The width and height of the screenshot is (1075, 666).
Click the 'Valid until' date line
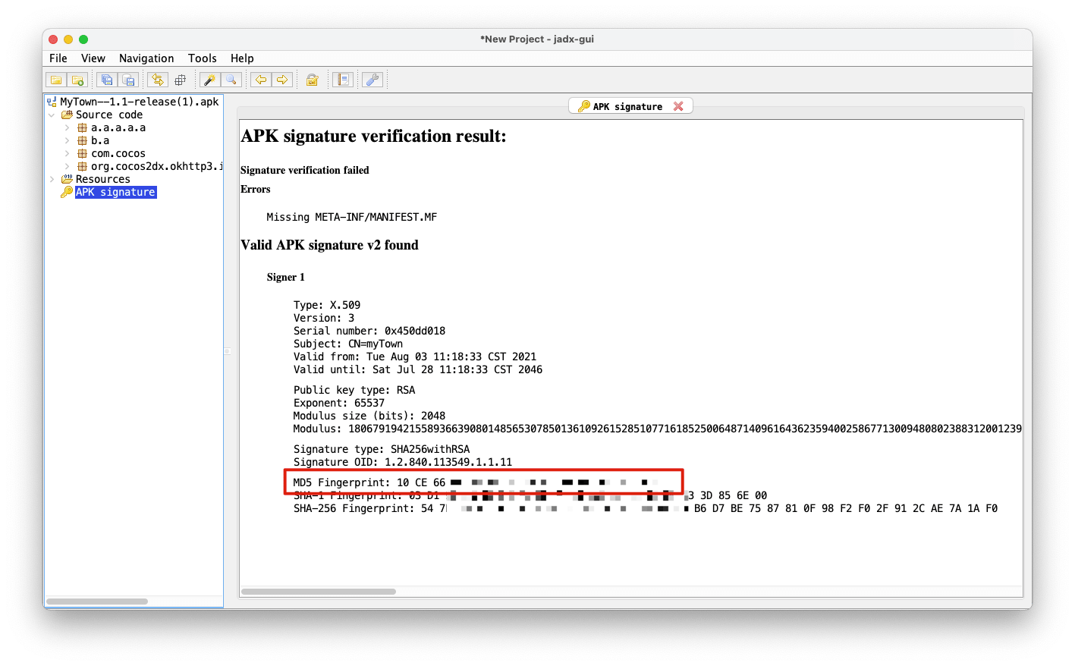coord(418,369)
